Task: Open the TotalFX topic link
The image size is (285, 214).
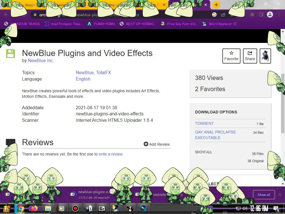Action: pos(104,72)
